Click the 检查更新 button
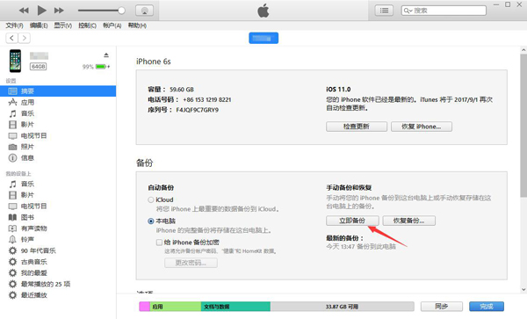The image size is (527, 319). point(357,127)
